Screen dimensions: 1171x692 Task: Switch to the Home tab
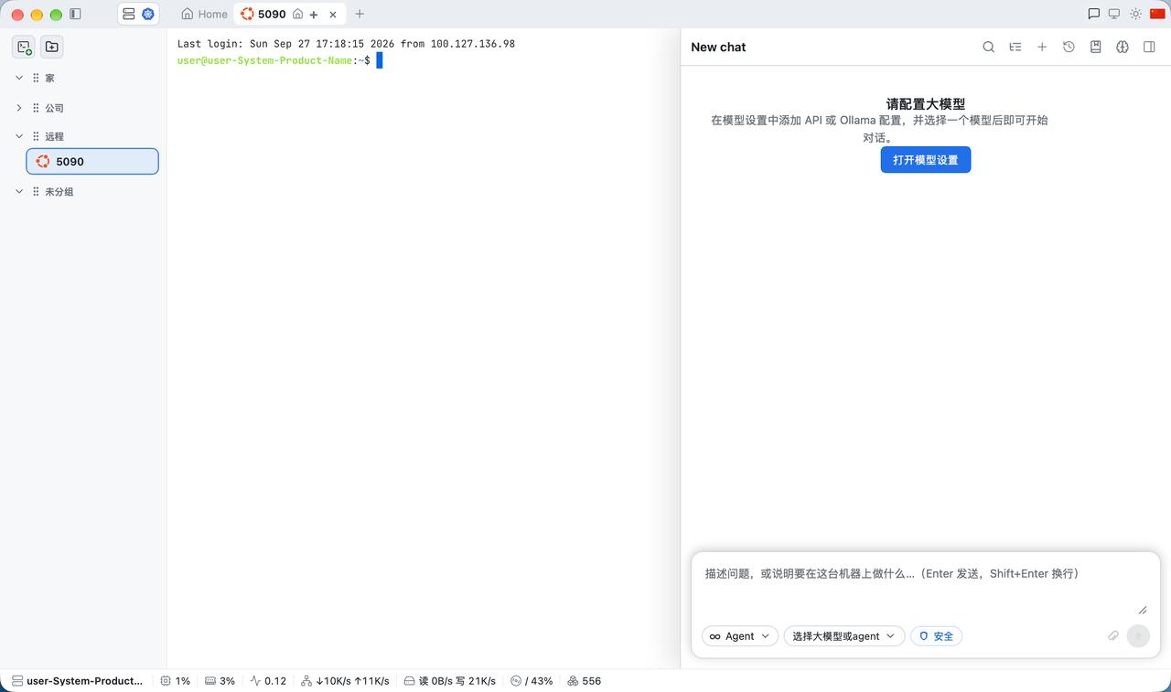point(204,14)
